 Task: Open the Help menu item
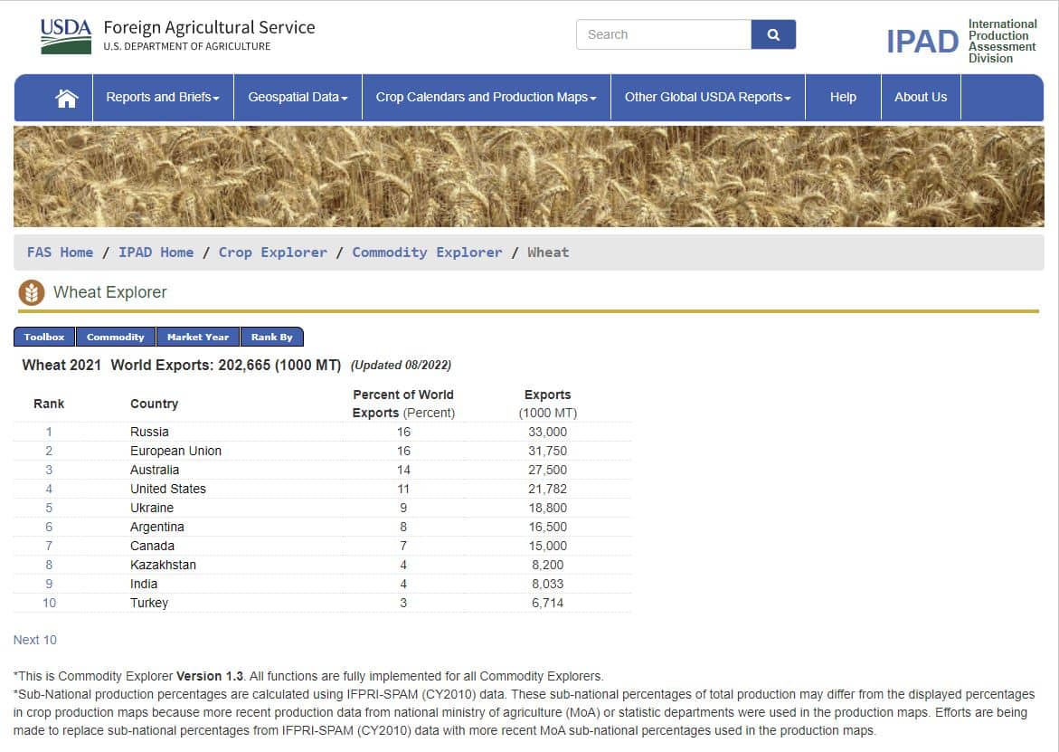[x=843, y=98]
